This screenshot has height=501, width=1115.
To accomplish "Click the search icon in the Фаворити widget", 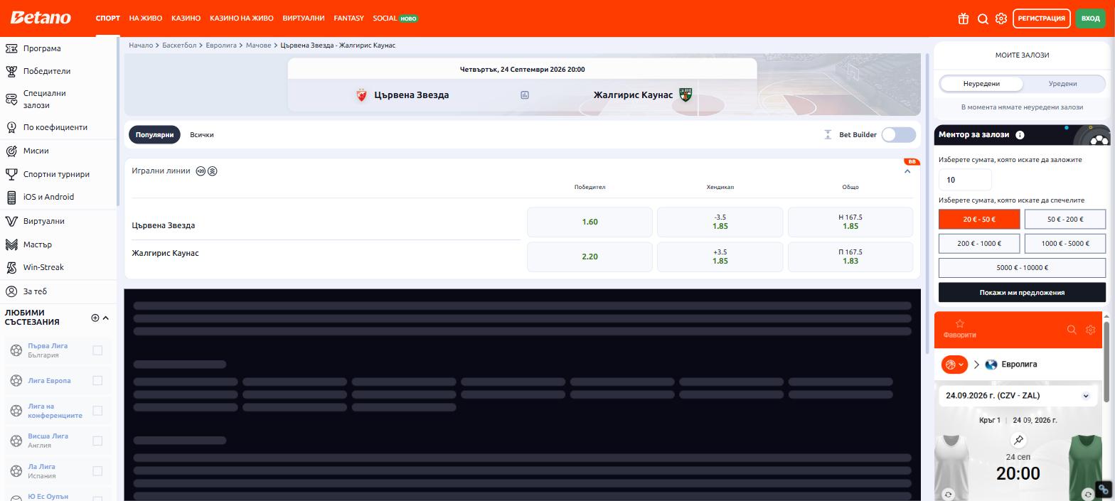I will click(1072, 330).
